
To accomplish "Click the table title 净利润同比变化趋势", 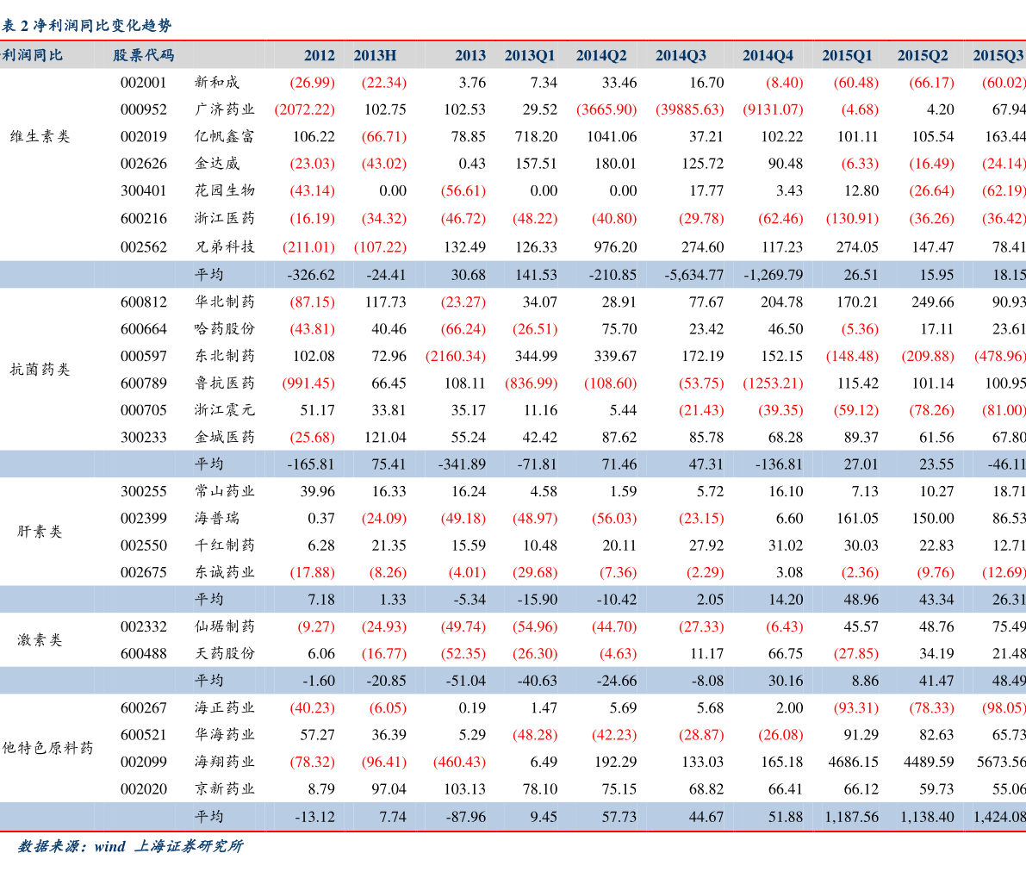I will pos(103,26).
